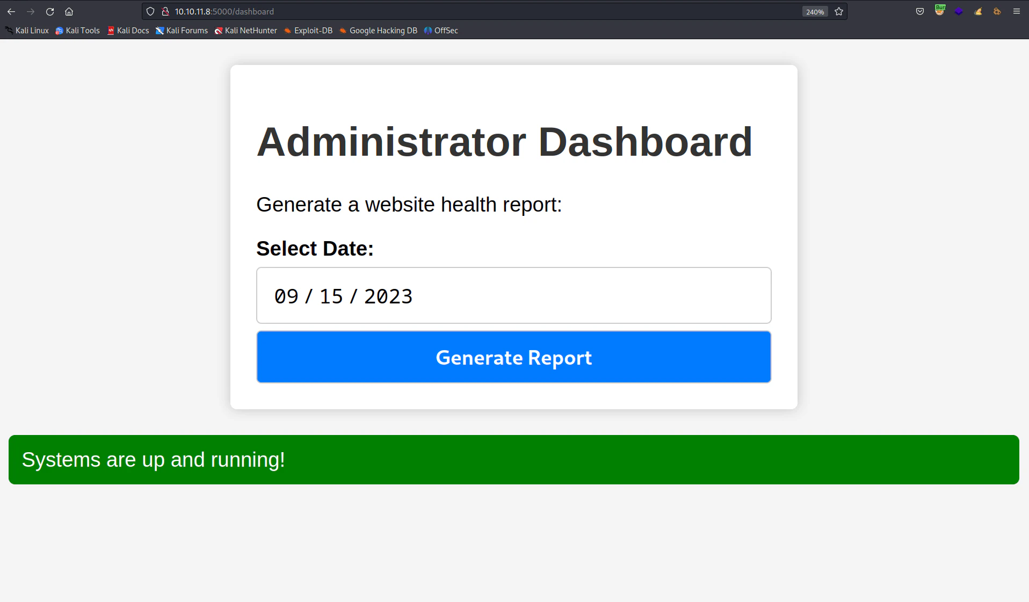Click the Administrator Dashboard heading
The width and height of the screenshot is (1029, 602).
tap(504, 142)
